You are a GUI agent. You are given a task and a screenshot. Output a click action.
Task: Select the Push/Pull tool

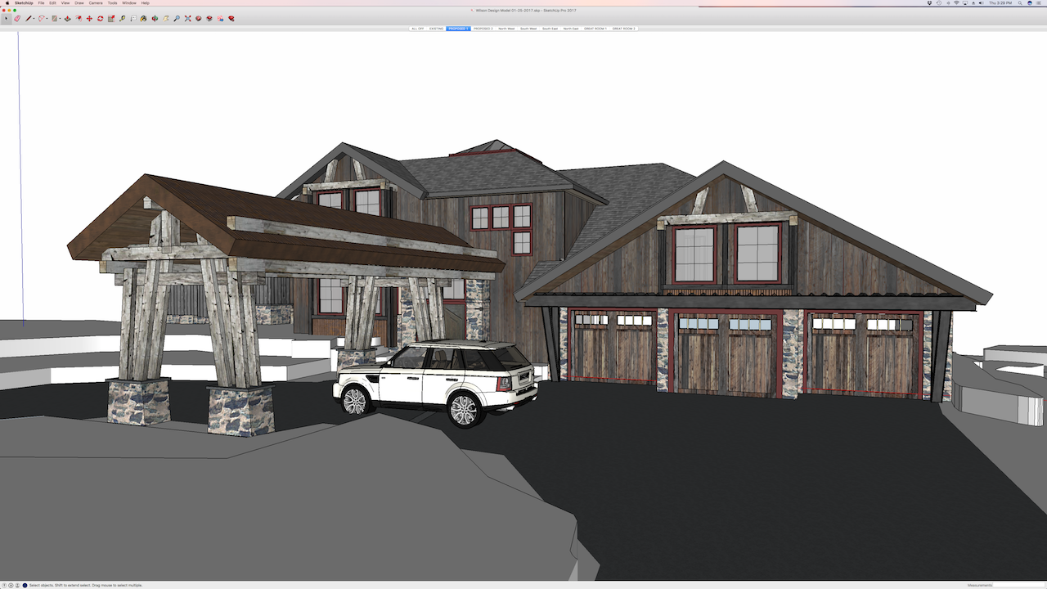coord(67,19)
